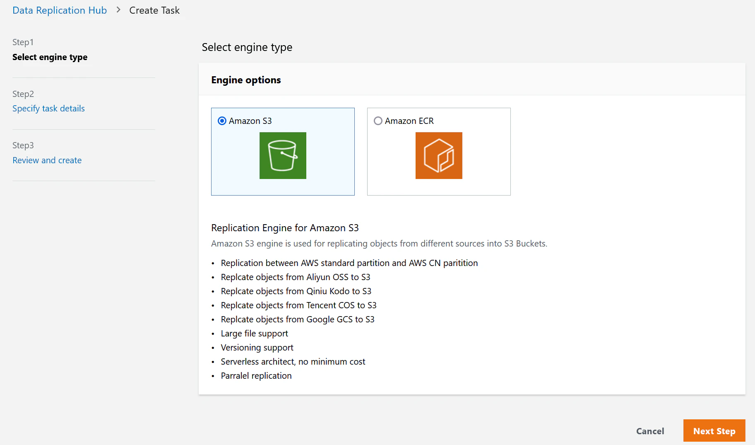Click the orange Amazon ECR container icon
The image size is (755, 445).
pos(439,155)
